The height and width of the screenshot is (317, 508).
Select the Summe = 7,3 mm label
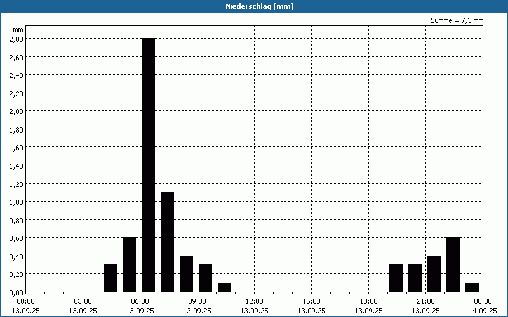[x=457, y=20]
